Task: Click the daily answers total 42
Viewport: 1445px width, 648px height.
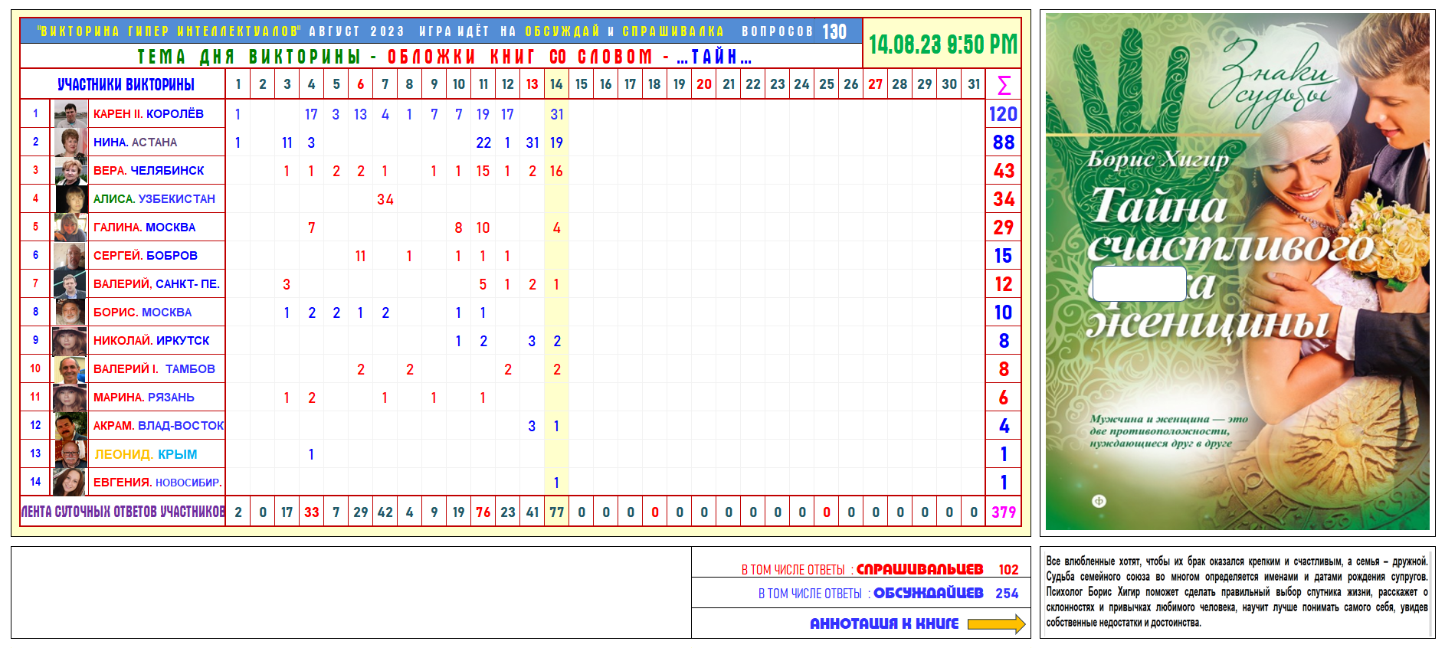Action: (x=385, y=512)
